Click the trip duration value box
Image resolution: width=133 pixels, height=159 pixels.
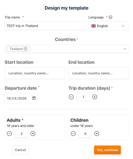coord(83,97)
